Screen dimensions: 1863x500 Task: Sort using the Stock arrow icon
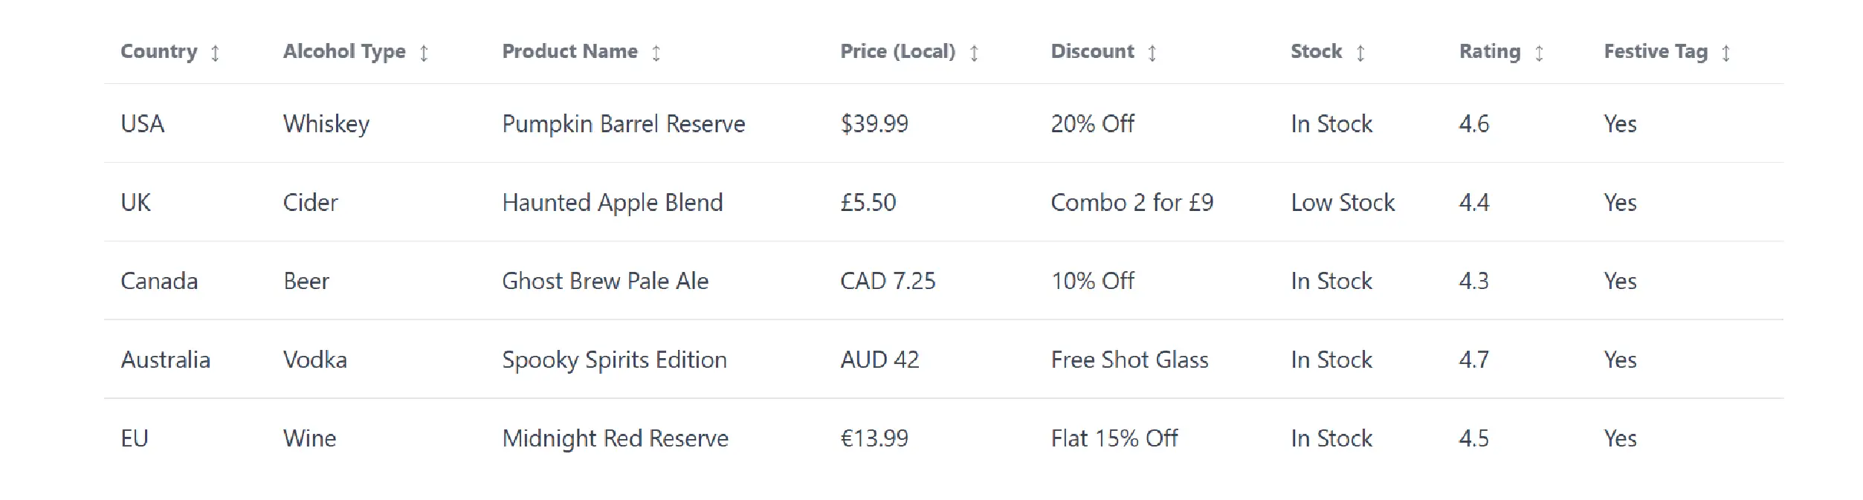pyautogui.click(x=1360, y=53)
